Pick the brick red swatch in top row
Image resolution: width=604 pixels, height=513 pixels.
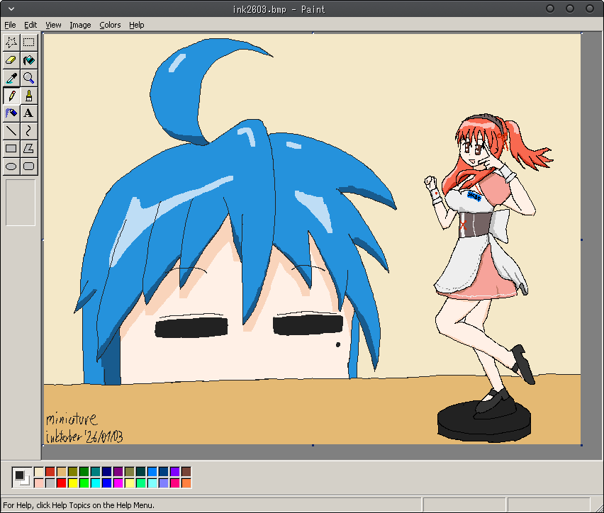tap(50, 472)
